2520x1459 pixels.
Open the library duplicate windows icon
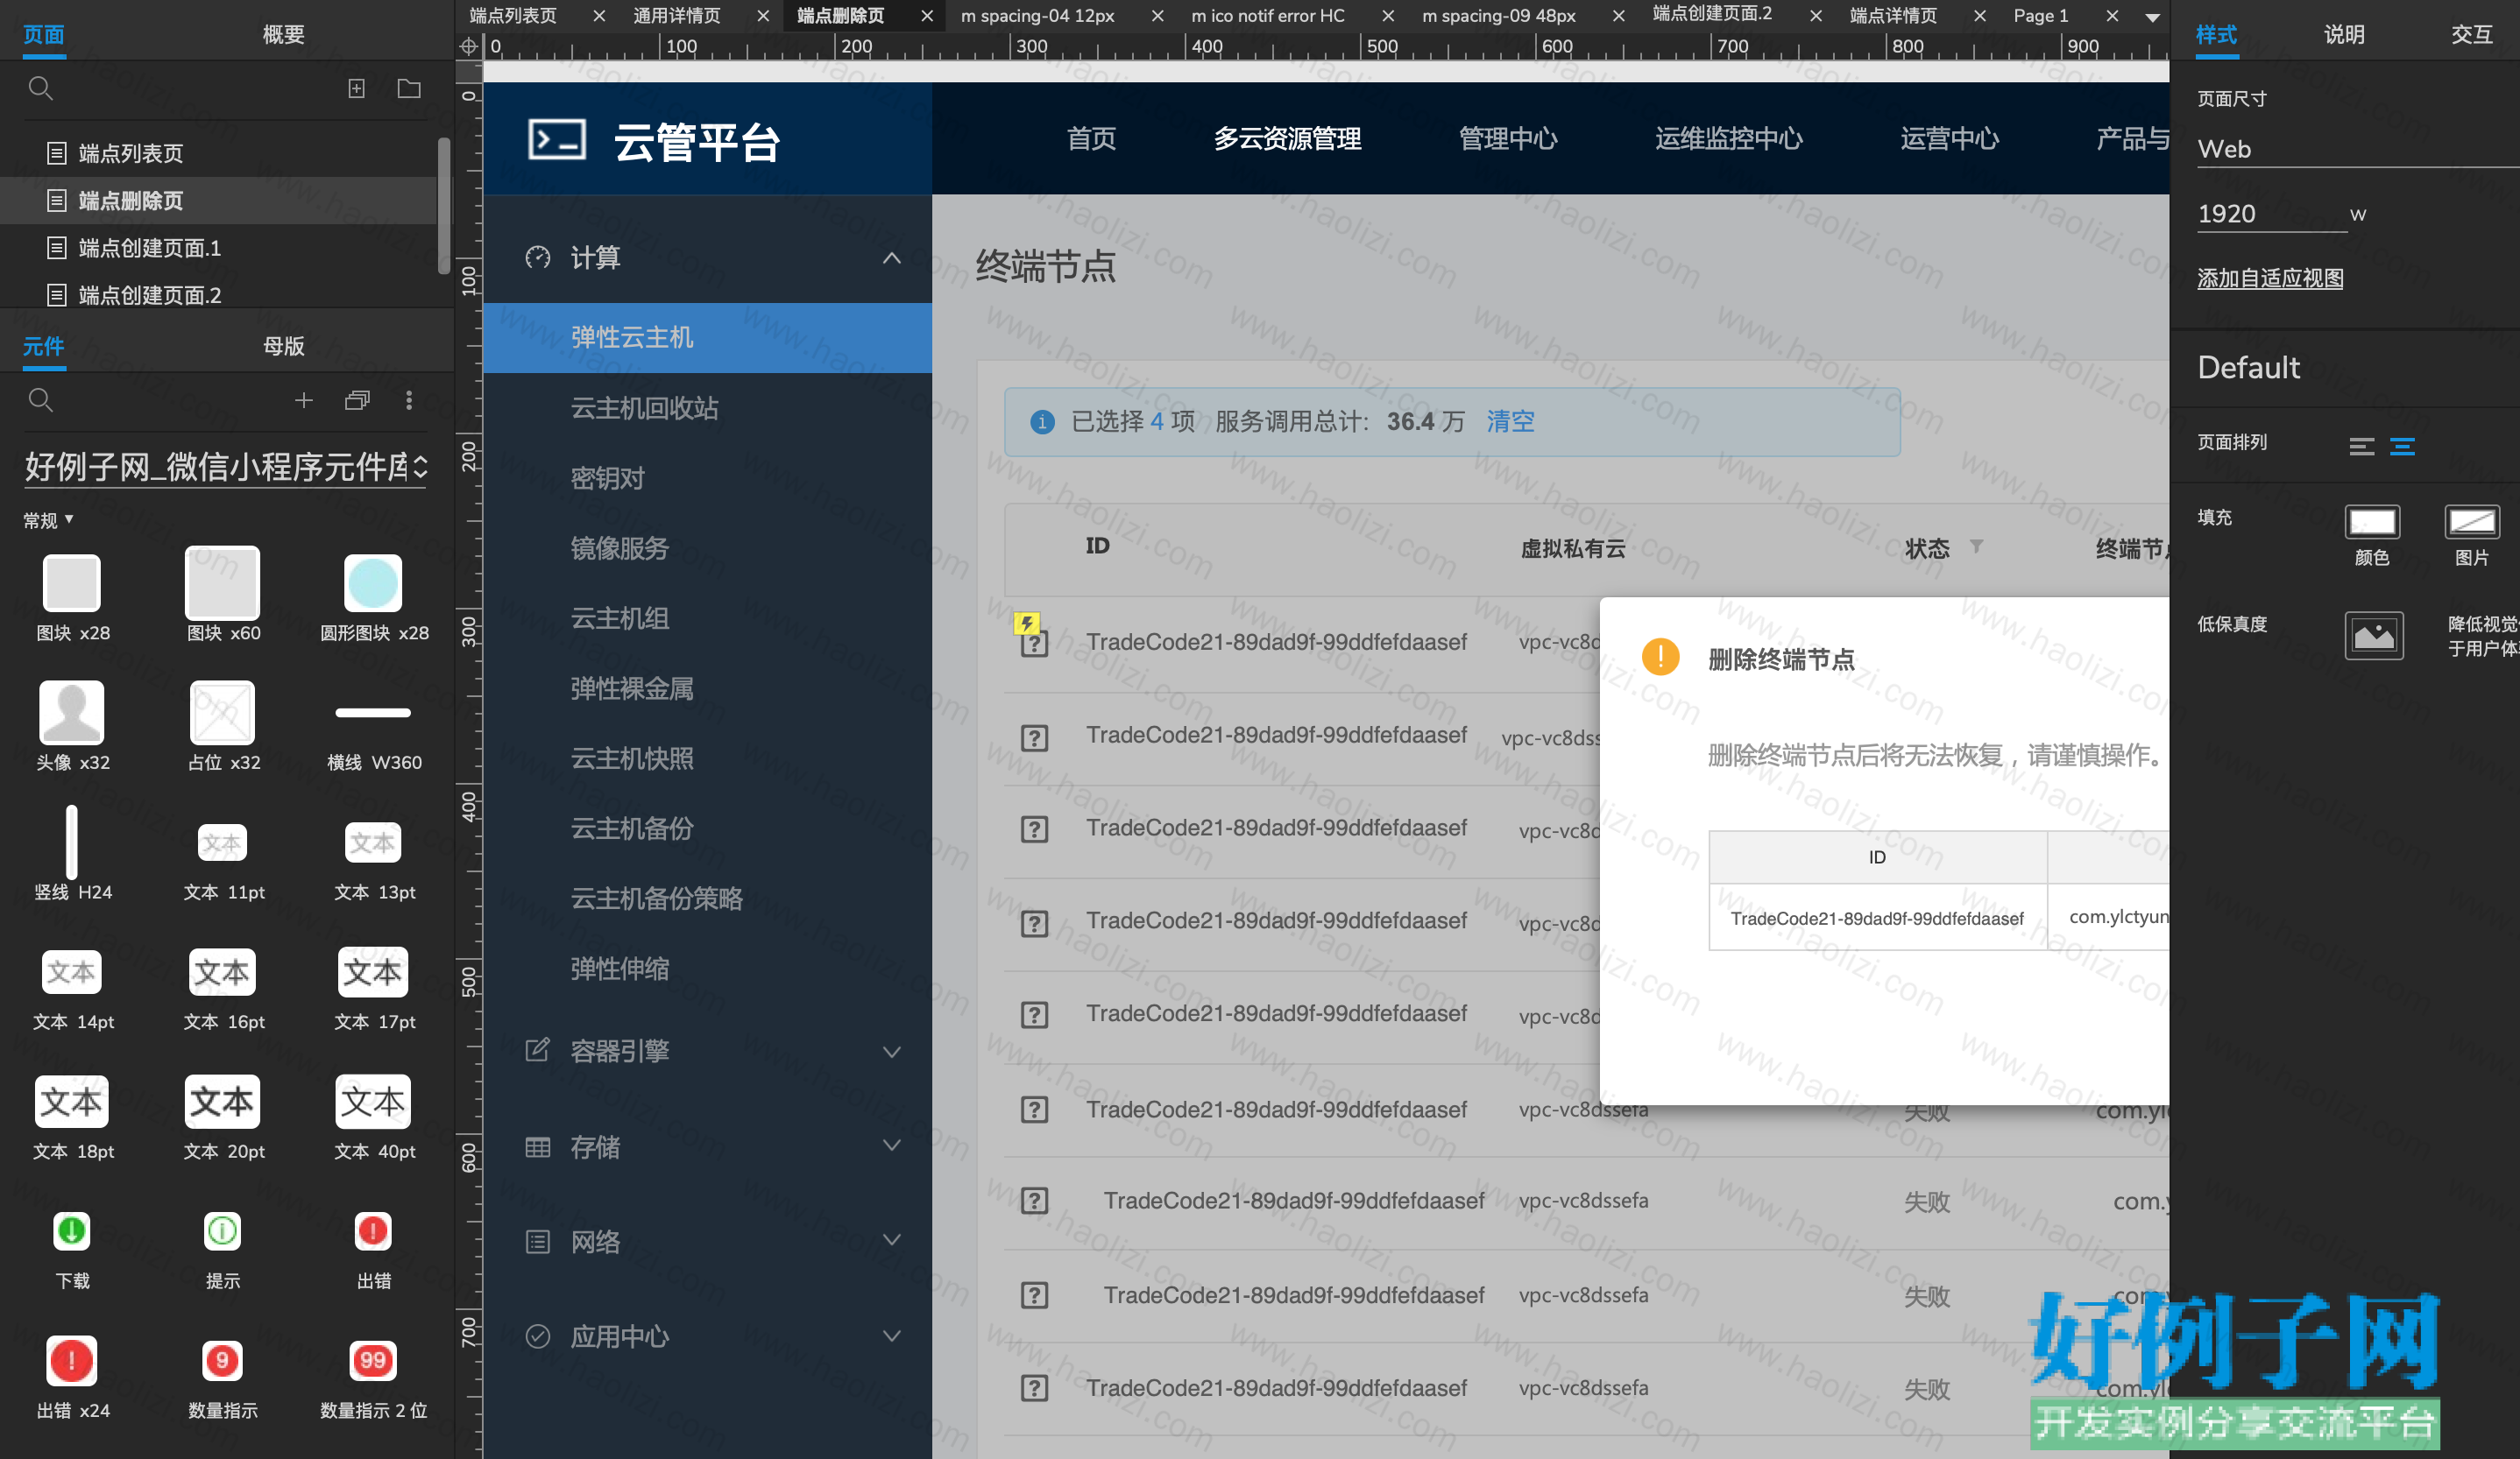pos(357,401)
